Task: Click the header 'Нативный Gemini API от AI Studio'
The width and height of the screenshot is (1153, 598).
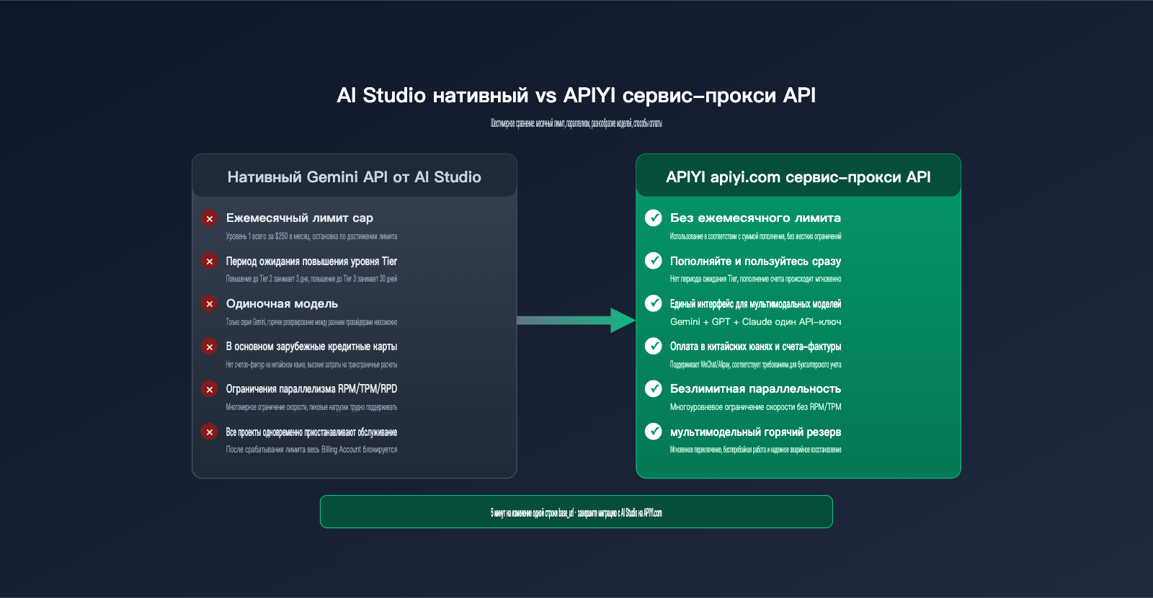Action: 355,177
